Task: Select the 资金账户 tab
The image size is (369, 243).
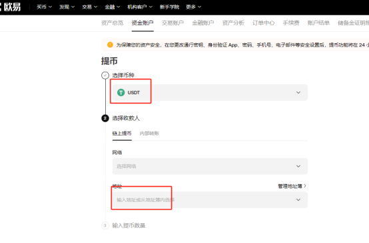Action: coord(143,23)
